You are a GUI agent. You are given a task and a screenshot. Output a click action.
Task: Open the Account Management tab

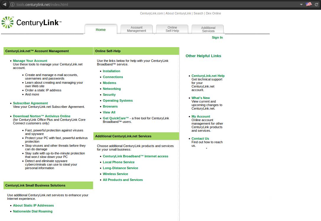[137, 29]
